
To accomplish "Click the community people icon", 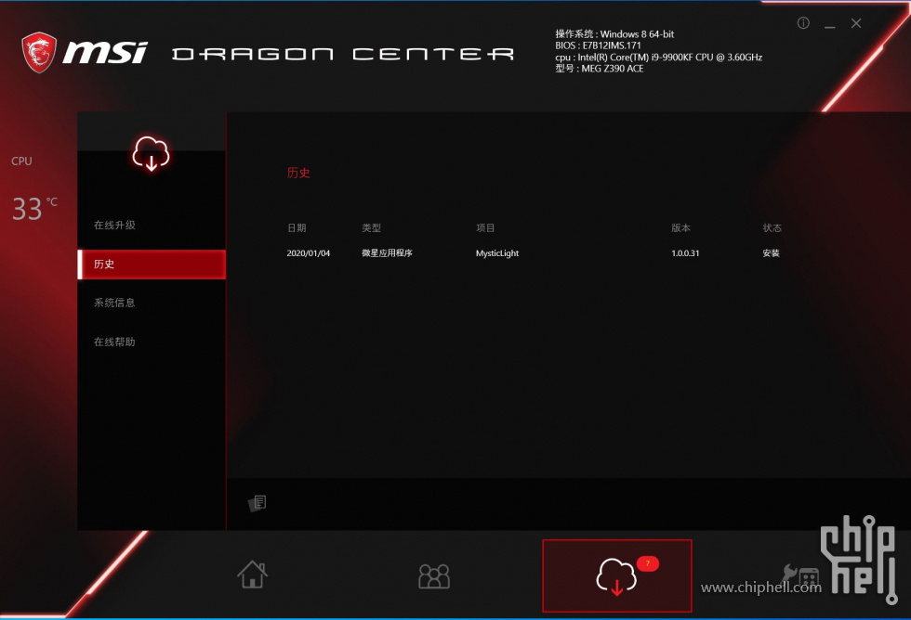I will 434,575.
